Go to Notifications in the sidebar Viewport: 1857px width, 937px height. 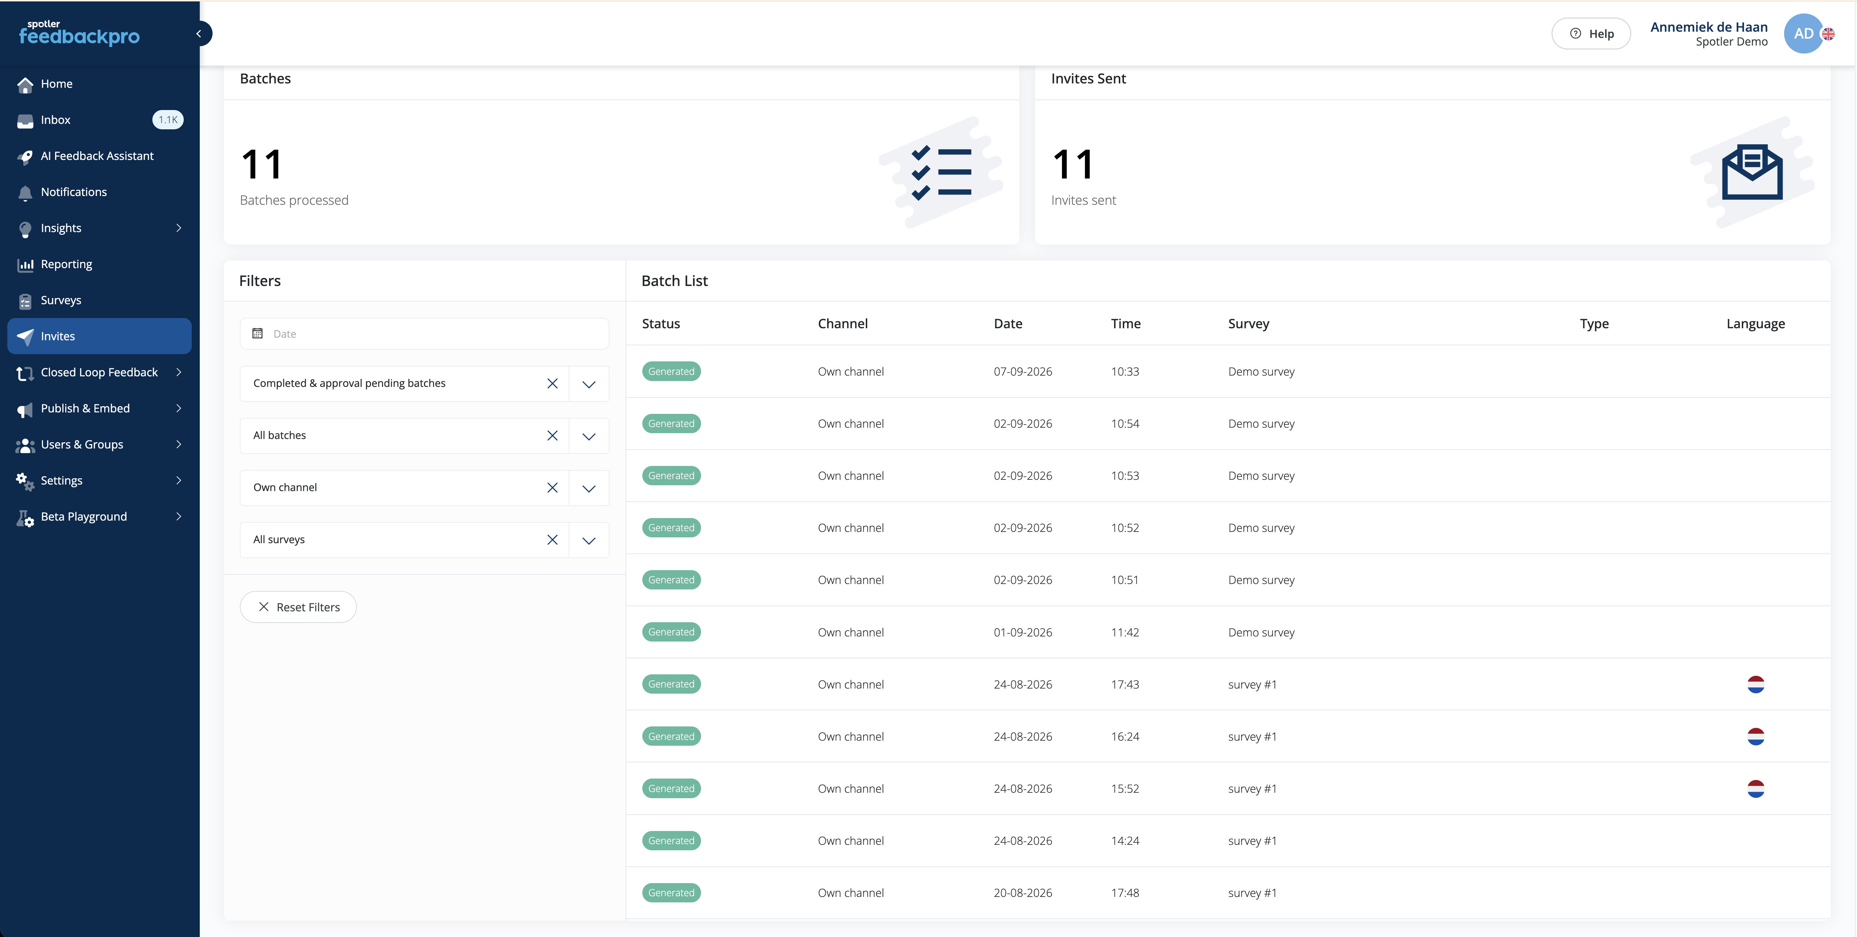[100, 192]
